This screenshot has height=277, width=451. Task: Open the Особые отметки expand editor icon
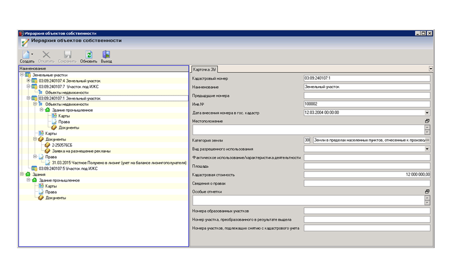[x=427, y=191]
